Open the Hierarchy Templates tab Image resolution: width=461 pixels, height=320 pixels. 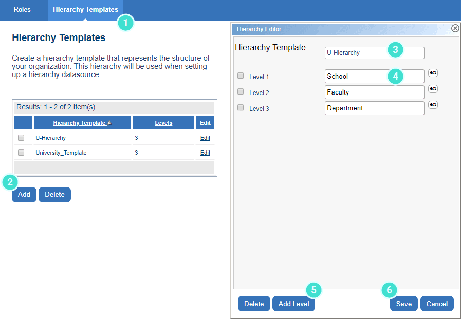85,9
